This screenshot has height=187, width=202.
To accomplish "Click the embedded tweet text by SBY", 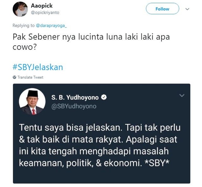I will click(x=100, y=146).
